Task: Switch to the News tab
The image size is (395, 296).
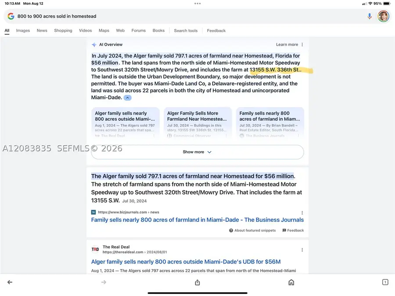Action: coord(42,30)
